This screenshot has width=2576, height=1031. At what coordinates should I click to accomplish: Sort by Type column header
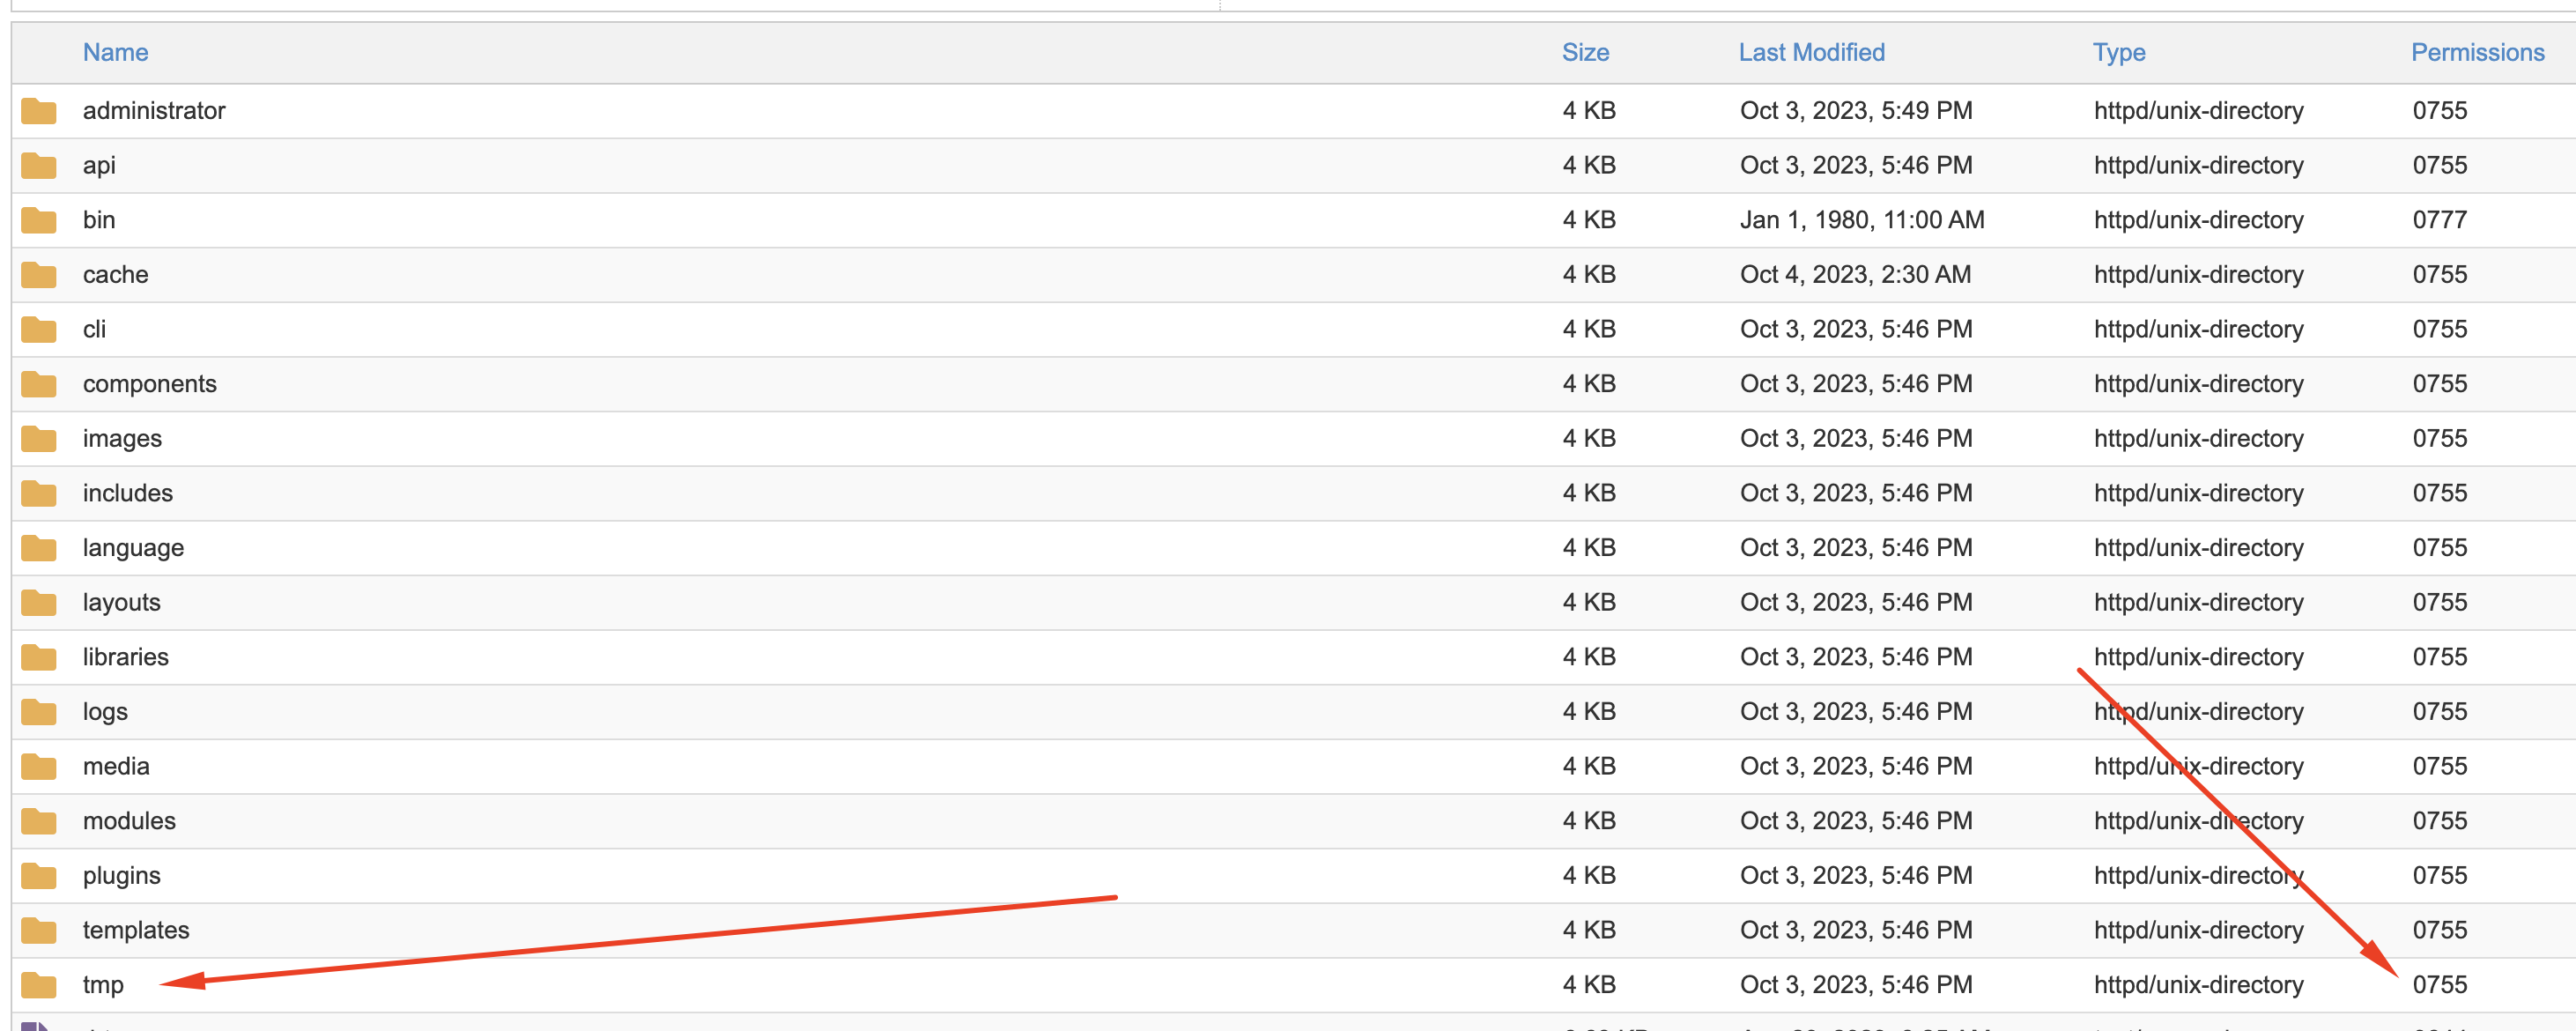2118,52
